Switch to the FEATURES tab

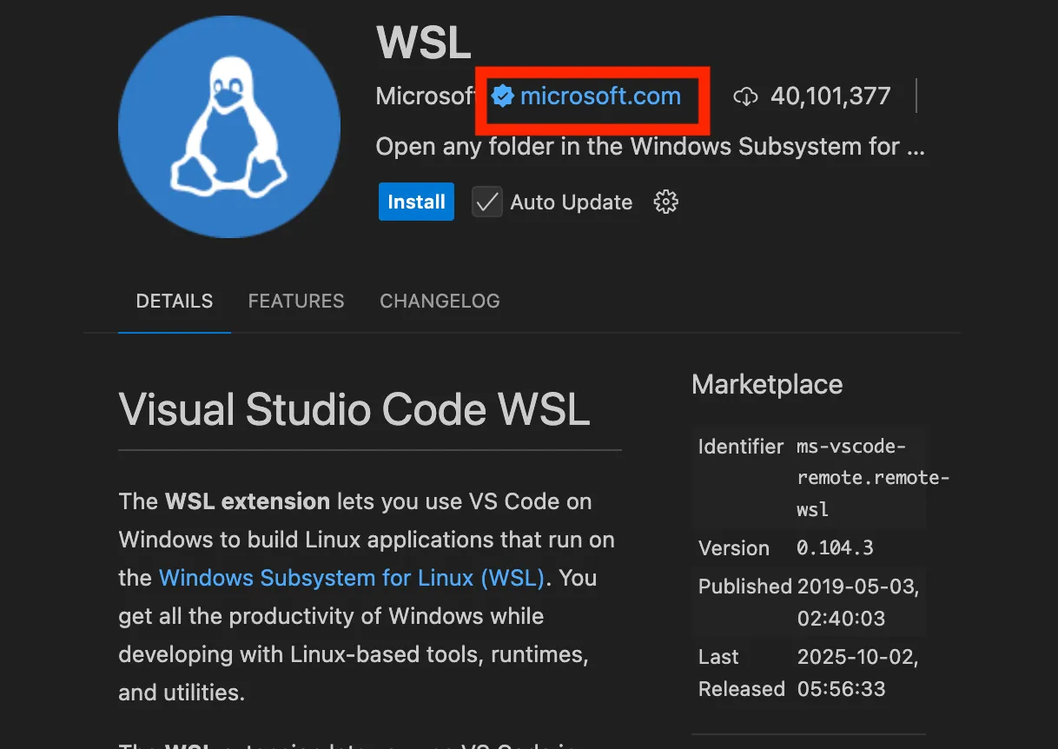[296, 302]
